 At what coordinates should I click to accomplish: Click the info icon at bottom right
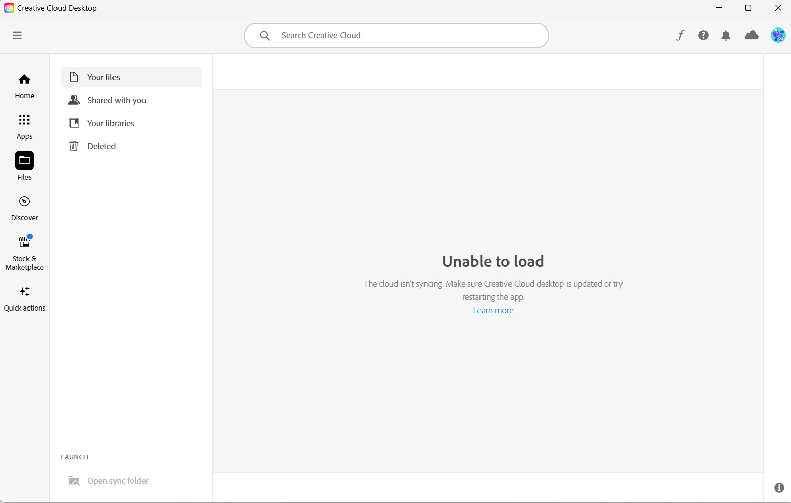[779, 488]
